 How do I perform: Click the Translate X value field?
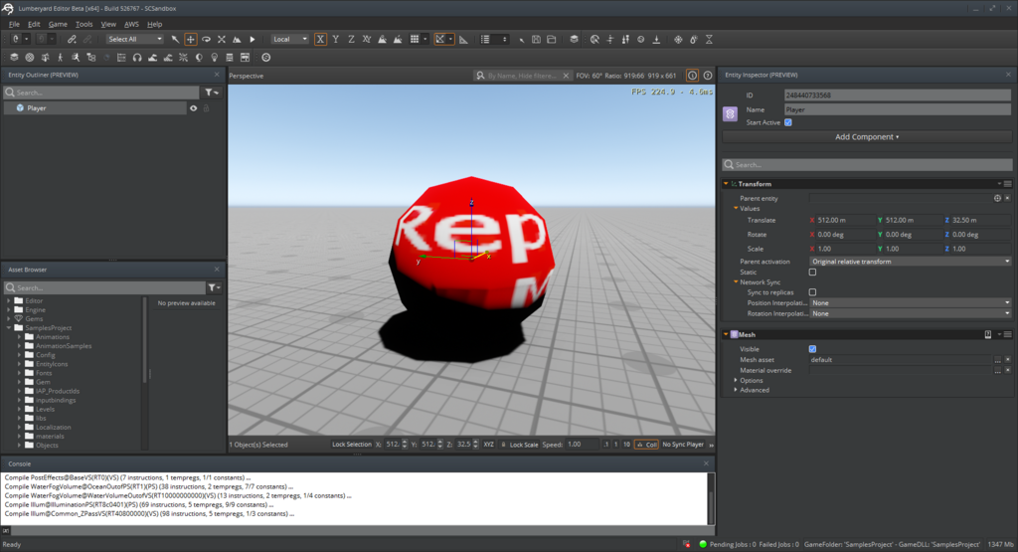pyautogui.click(x=843, y=220)
